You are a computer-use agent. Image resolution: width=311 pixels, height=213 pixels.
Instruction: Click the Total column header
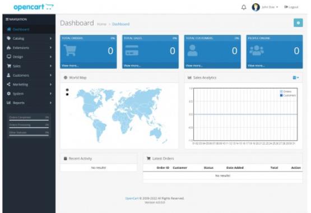click(x=274, y=168)
